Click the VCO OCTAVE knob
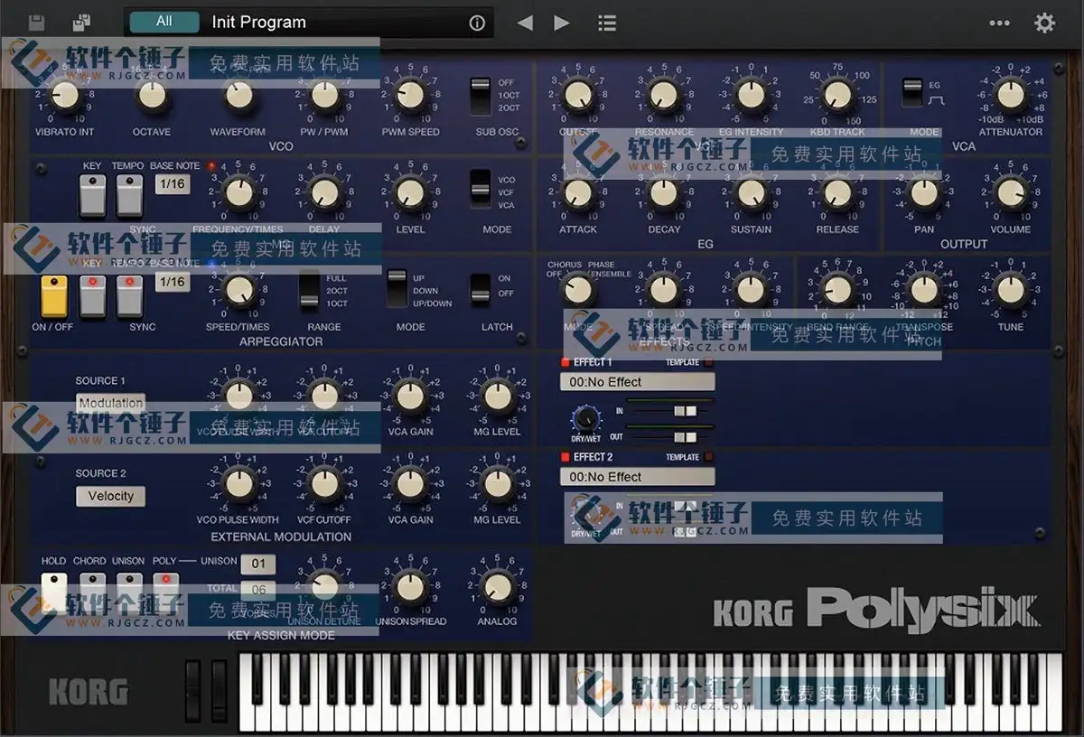The image size is (1084, 737). click(x=152, y=95)
